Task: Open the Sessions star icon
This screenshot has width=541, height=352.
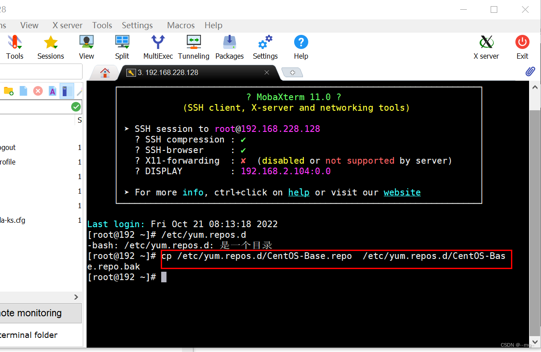Action: point(50,47)
